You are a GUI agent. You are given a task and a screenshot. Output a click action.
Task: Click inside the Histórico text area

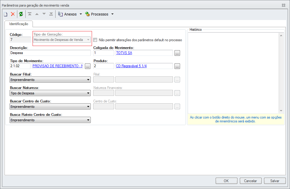click(234, 73)
